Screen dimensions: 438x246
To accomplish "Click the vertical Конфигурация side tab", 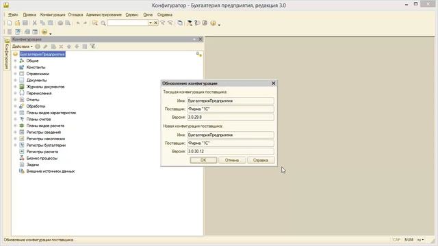I will tap(7, 54).
